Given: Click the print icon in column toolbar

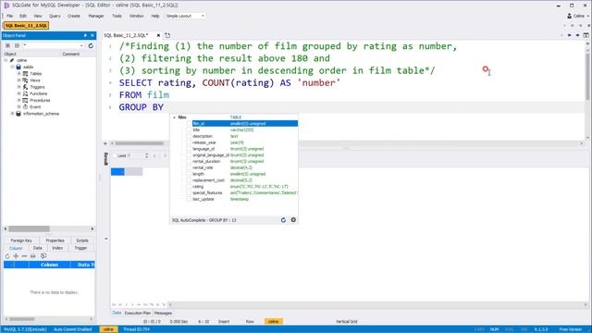Looking at the screenshot, I should [x=33, y=256].
